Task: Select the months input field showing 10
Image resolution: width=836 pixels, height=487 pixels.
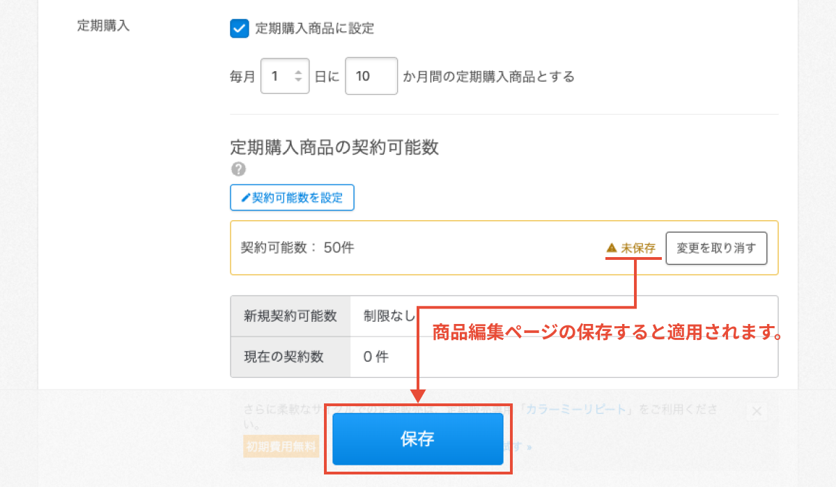Action: 371,75
